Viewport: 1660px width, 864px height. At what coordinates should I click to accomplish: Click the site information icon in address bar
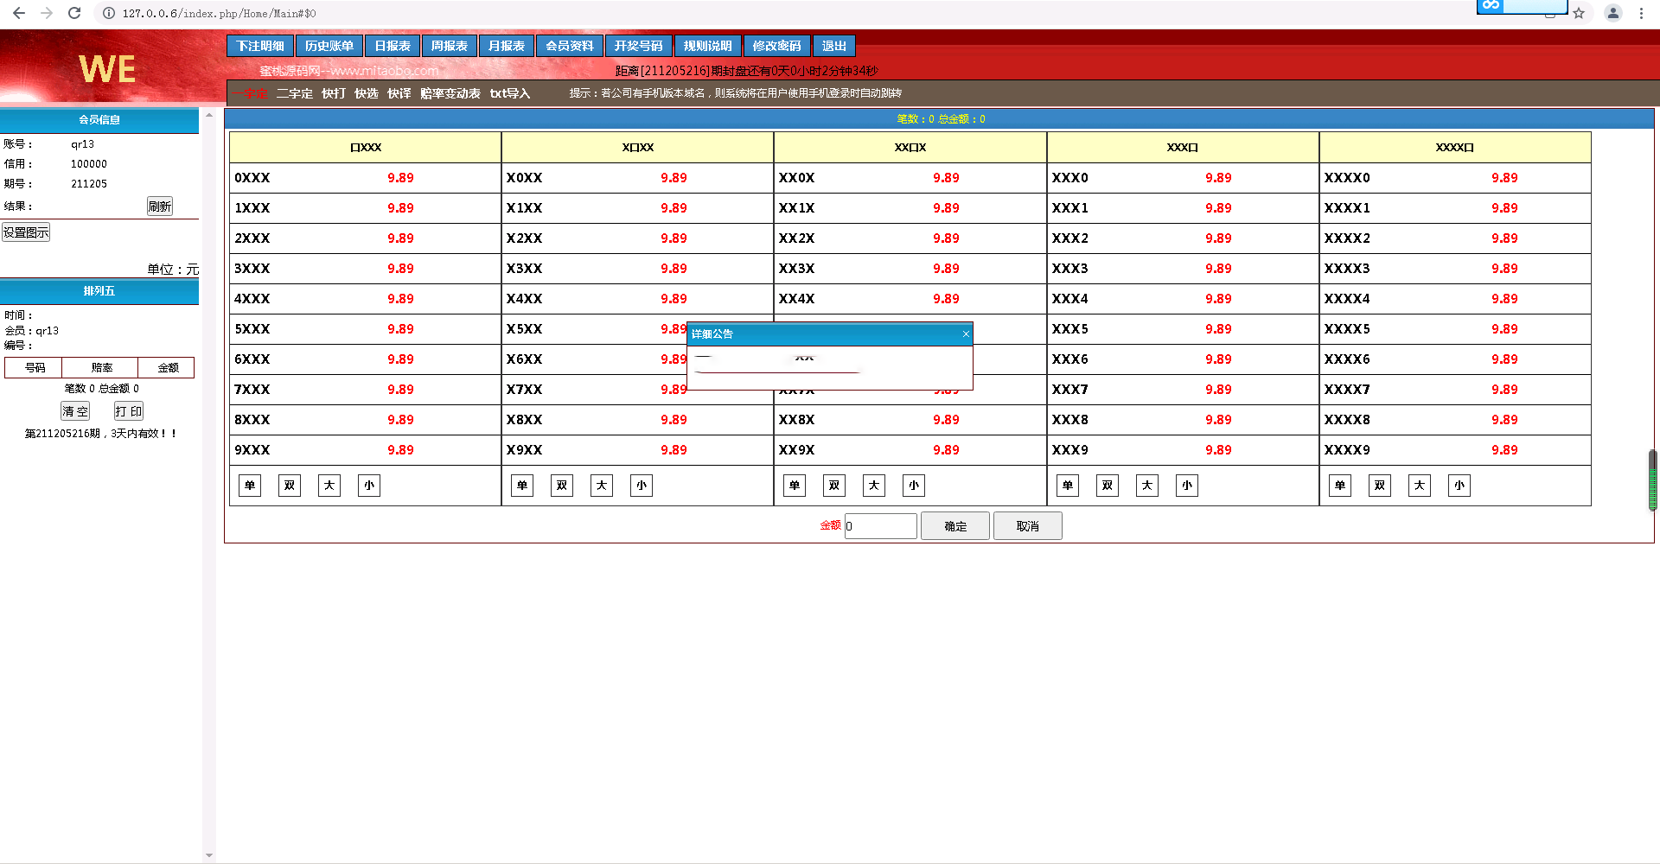pyautogui.click(x=109, y=13)
